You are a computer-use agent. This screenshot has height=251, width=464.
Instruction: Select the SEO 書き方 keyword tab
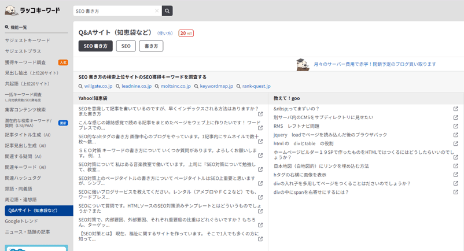pos(95,46)
